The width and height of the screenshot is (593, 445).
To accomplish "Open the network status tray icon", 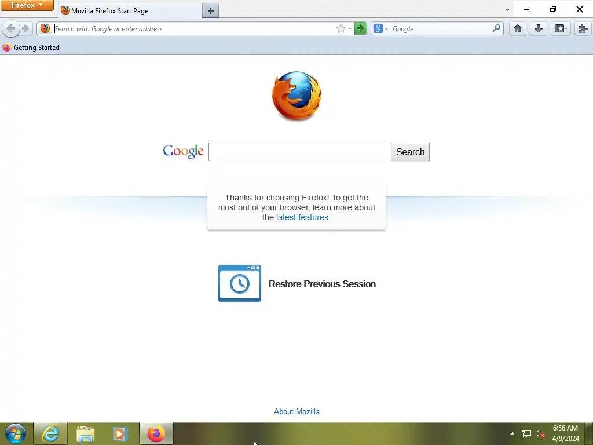I will pos(526,433).
